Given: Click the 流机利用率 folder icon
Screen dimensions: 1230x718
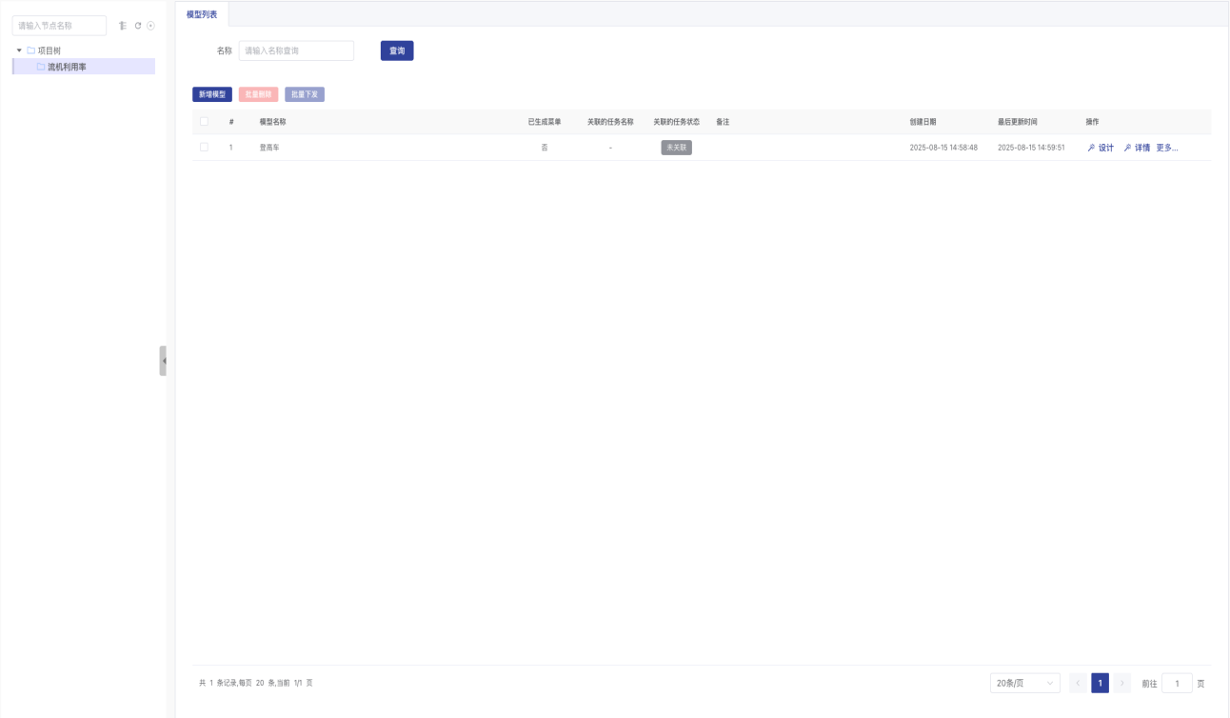Looking at the screenshot, I should point(41,67).
